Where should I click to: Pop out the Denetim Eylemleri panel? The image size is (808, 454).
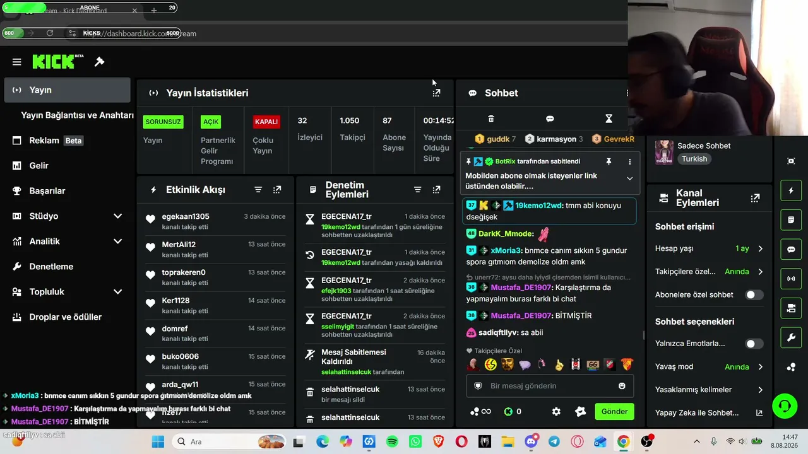coord(436,190)
